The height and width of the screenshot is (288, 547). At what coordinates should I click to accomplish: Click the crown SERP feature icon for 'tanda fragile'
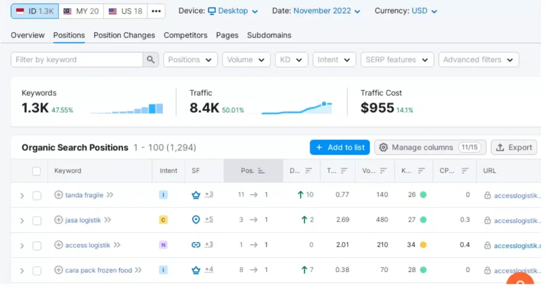tap(196, 195)
